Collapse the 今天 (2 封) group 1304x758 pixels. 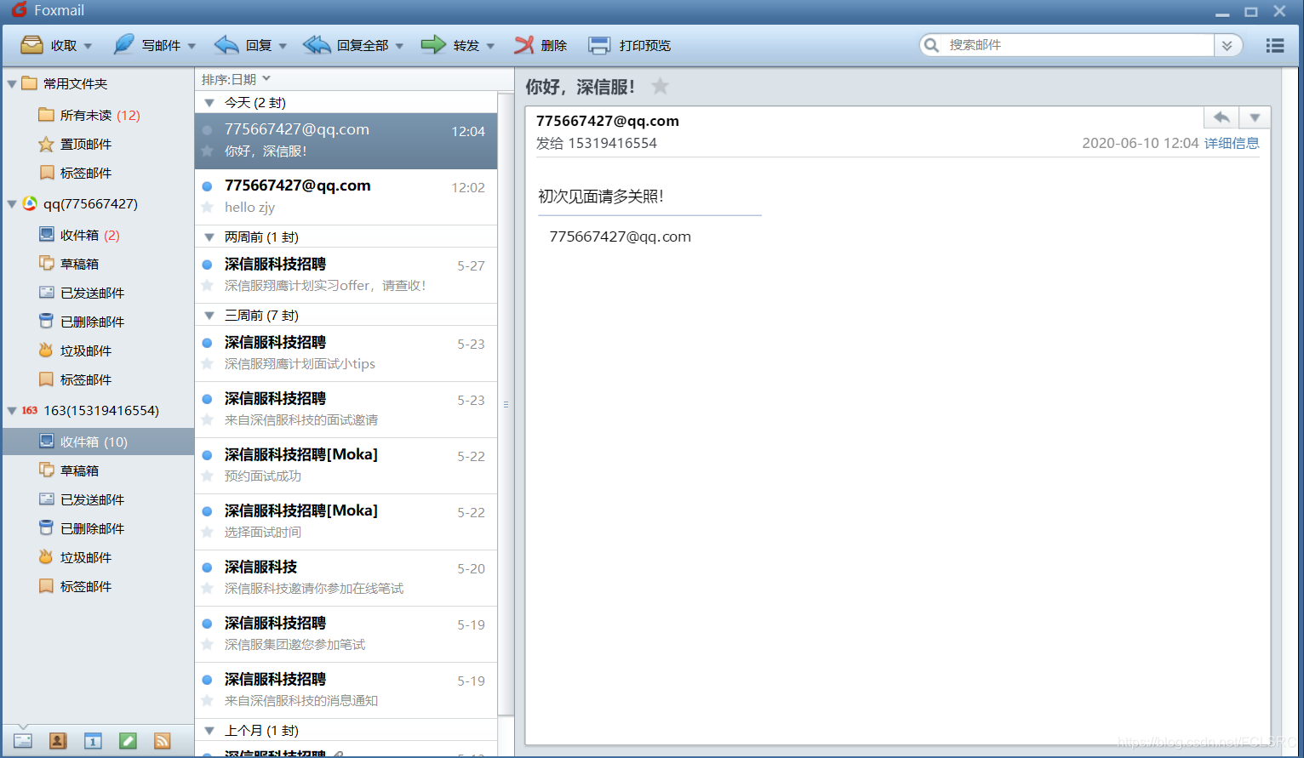tap(209, 103)
